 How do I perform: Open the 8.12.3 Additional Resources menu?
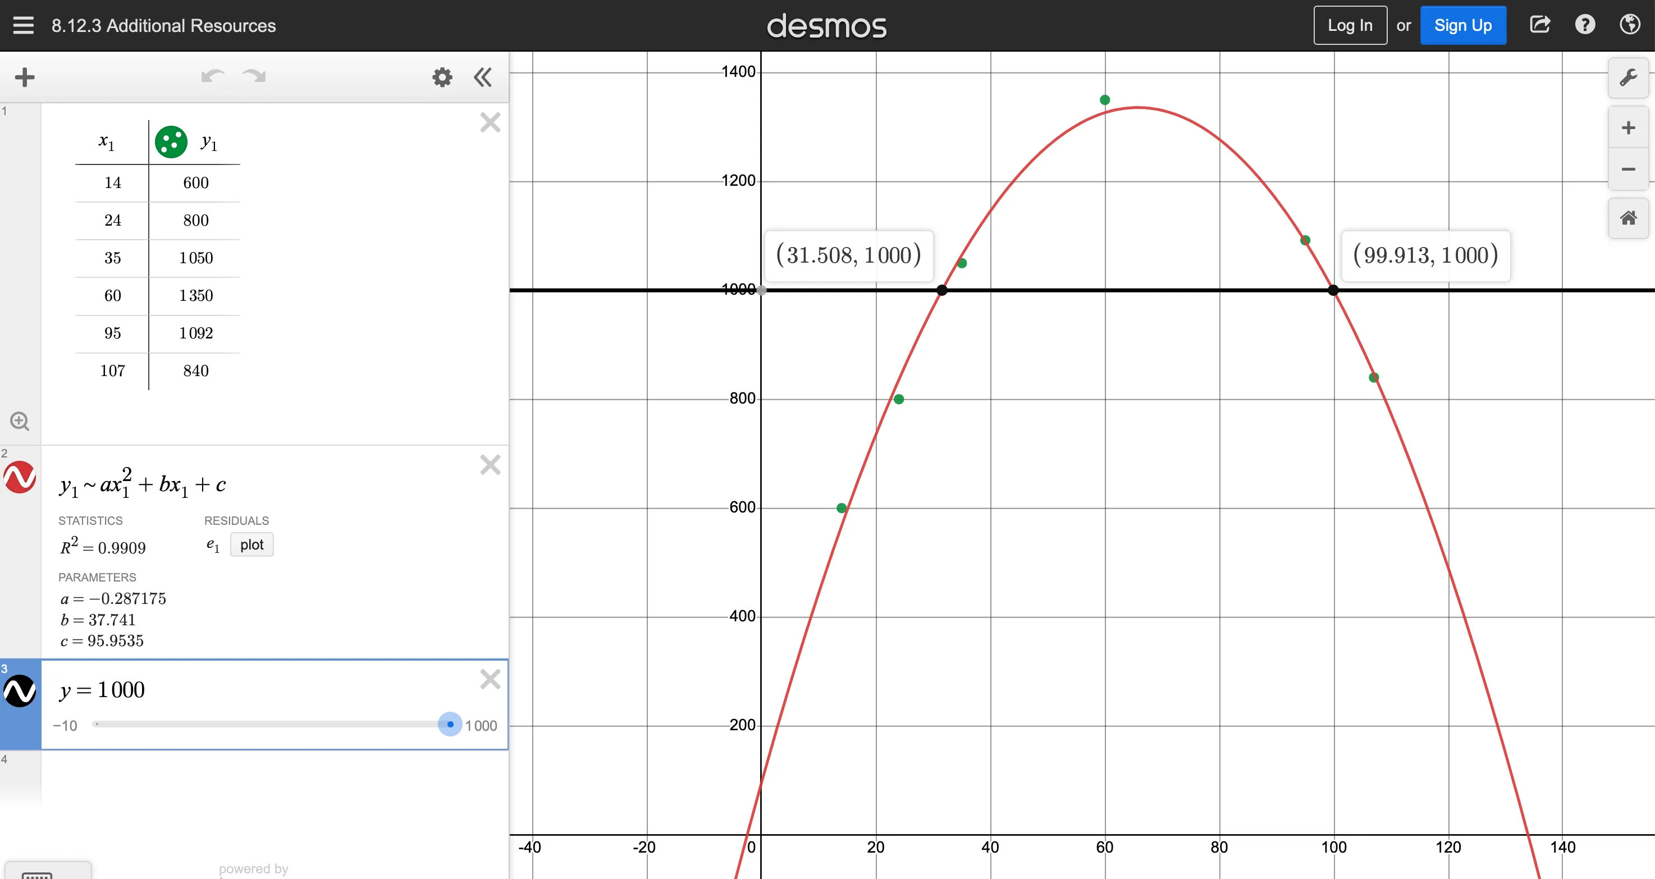click(24, 25)
